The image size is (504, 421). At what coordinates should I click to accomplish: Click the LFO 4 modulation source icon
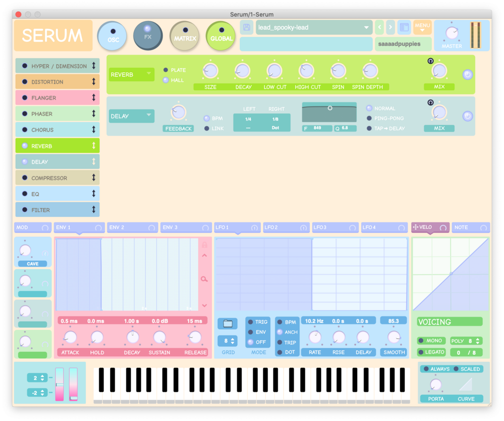pos(401,228)
